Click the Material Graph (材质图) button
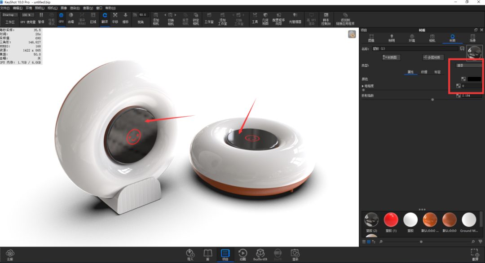This screenshot has height=263, width=485. (391, 57)
